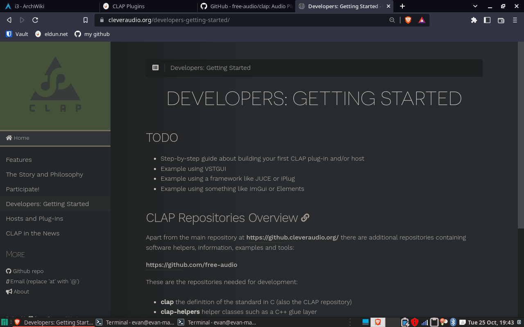Click the logout icon at panel end
The image size is (524, 327).
pyautogui.click(x=519, y=323)
